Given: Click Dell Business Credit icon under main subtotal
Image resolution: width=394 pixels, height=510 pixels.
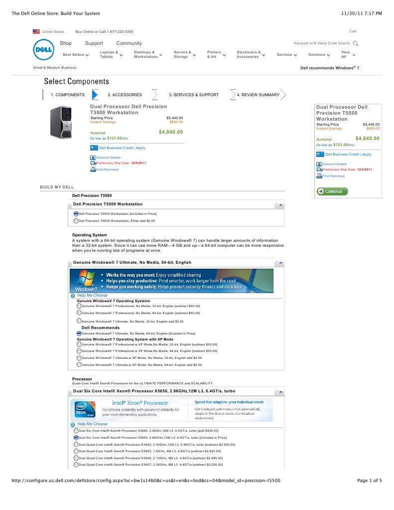Looking at the screenshot, I should [x=94, y=148].
